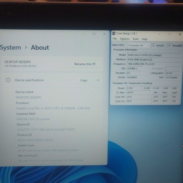Copy the device specifications
The height and width of the screenshot is (183, 183).
[84, 80]
